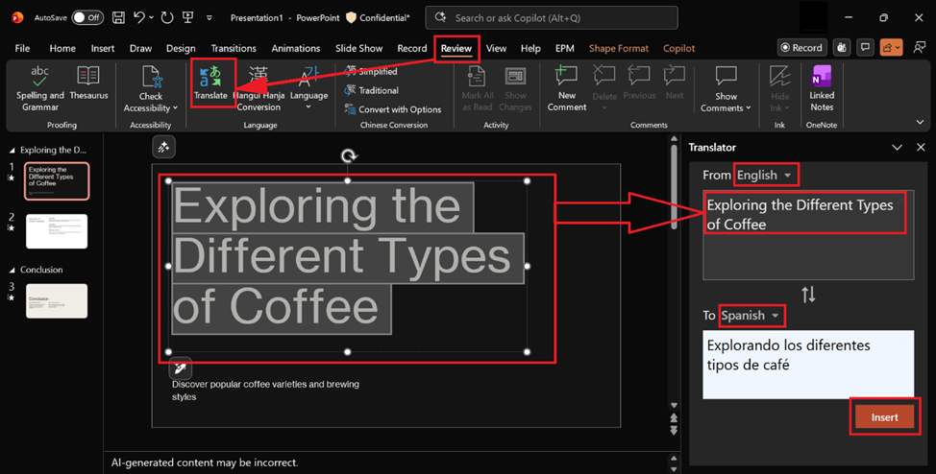Screen dimensions: 936x474
Task: Click the Search or ask Copilot box
Action: tap(552, 18)
